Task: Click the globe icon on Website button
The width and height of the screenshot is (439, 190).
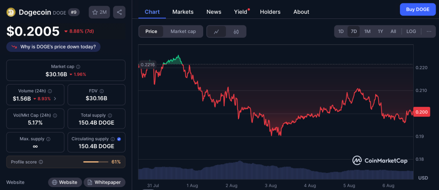Action: 54,182
